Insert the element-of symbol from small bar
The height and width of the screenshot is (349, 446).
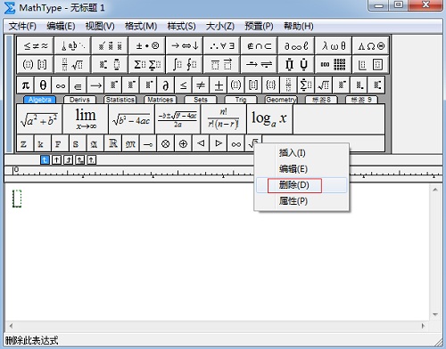click(78, 85)
